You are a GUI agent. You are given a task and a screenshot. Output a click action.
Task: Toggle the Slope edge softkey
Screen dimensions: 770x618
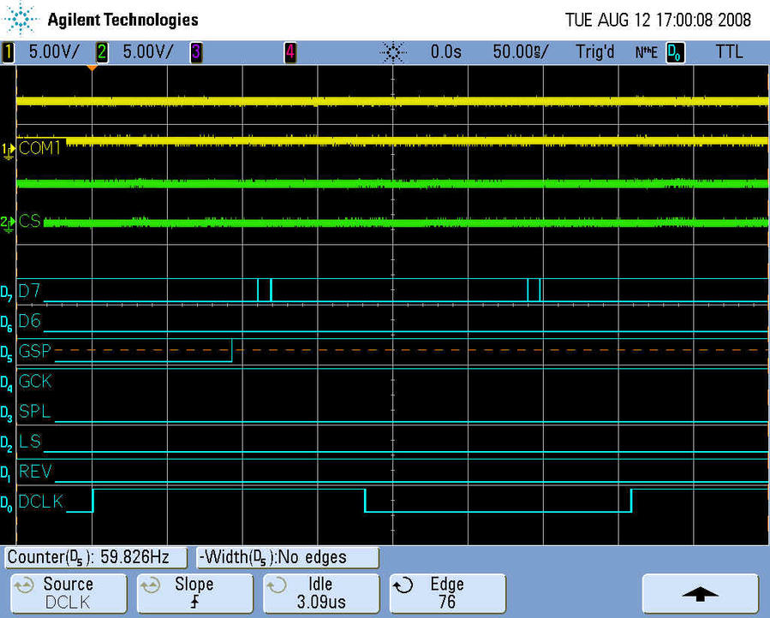(x=194, y=592)
